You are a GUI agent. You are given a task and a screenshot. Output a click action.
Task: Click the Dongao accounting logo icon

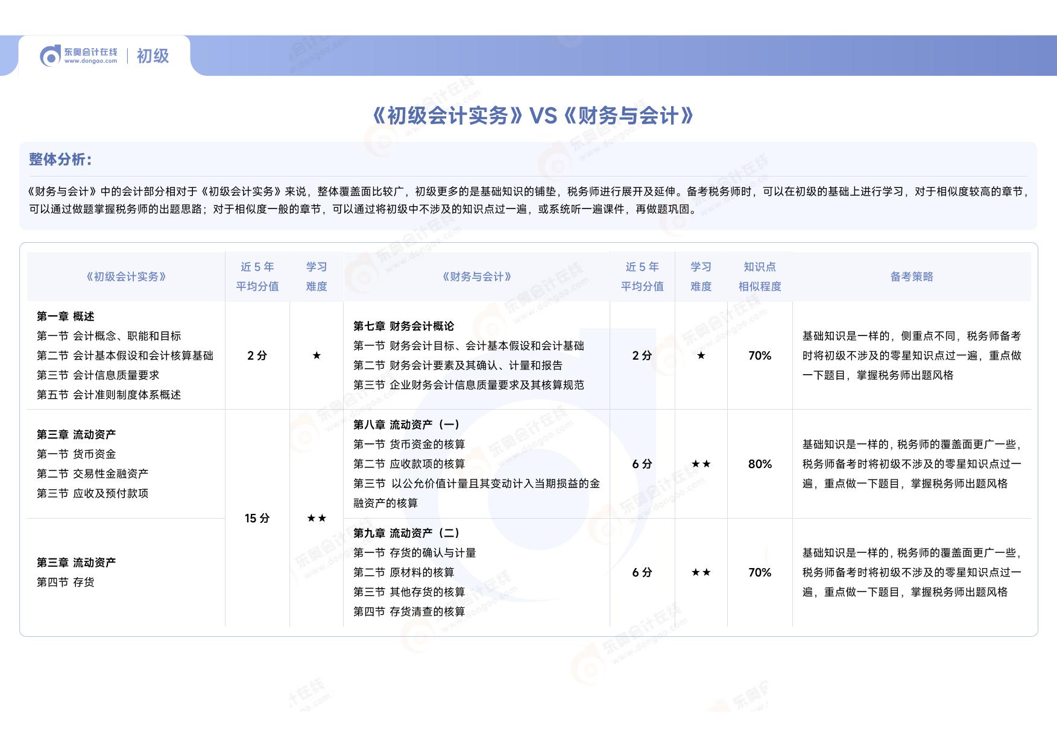(51, 56)
